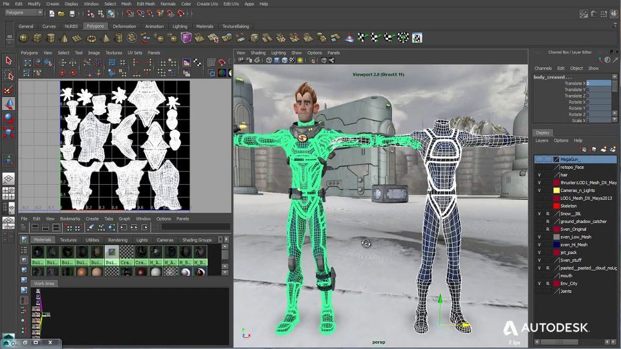Image resolution: width=621 pixels, height=349 pixels.
Task: Click Hypershade clear graph brush icon
Action: click(91, 227)
